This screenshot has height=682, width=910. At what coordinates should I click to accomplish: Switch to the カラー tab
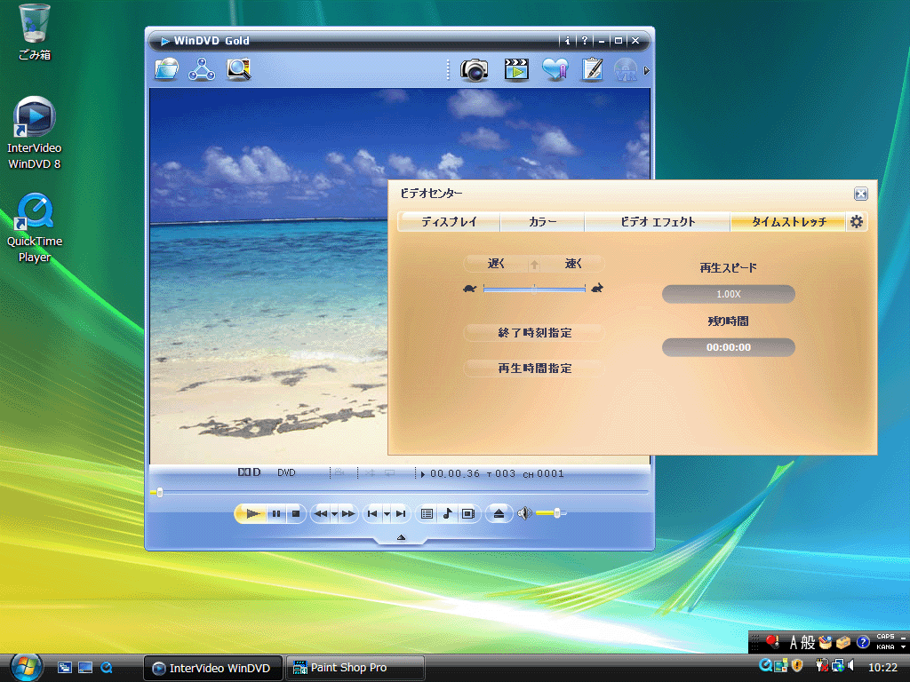pyautogui.click(x=543, y=221)
